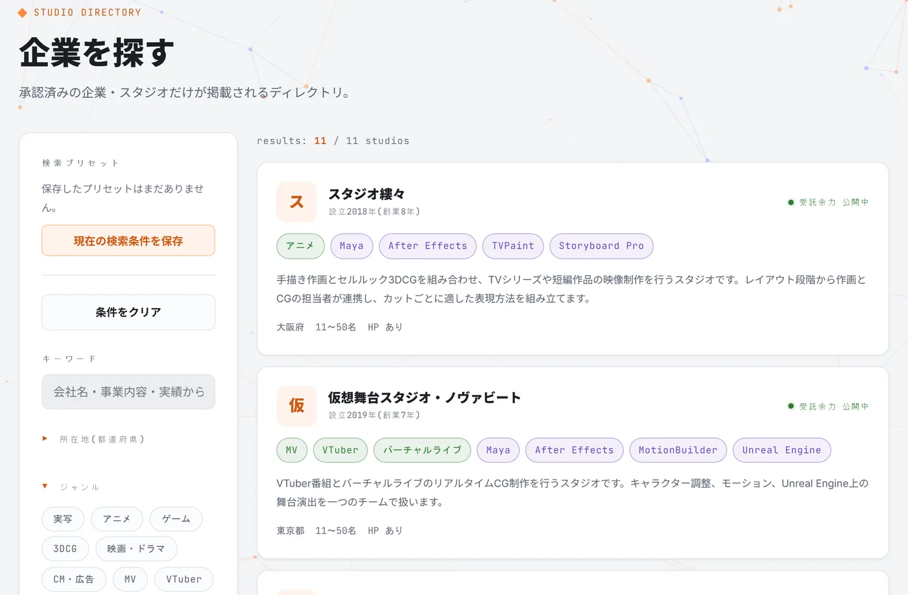The height and width of the screenshot is (595, 908).
Task: Click the MotionBuilder tag
Action: 678,450
